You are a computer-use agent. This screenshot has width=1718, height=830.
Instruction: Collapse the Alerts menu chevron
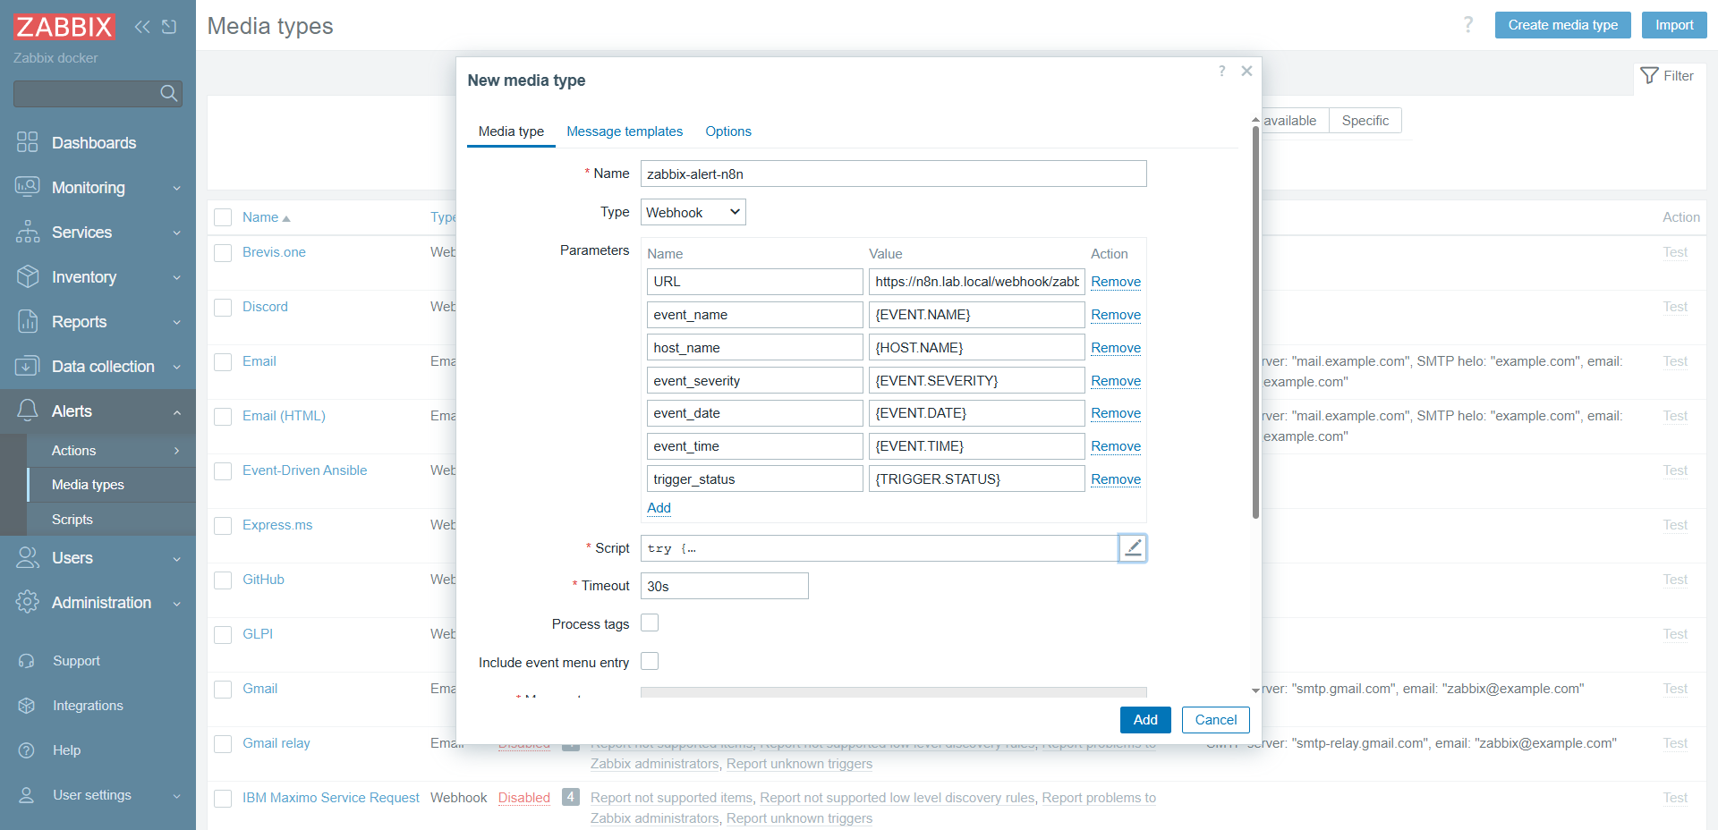pos(177,411)
